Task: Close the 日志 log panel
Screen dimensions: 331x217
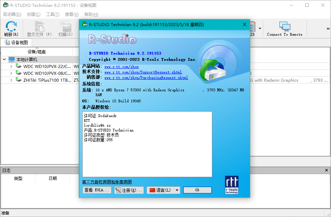Action: pyautogui.click(x=327, y=170)
